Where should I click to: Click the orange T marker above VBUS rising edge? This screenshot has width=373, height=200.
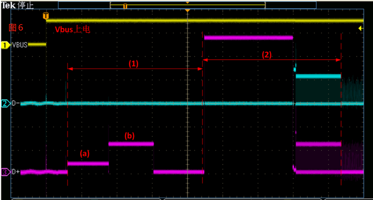pos(46,16)
